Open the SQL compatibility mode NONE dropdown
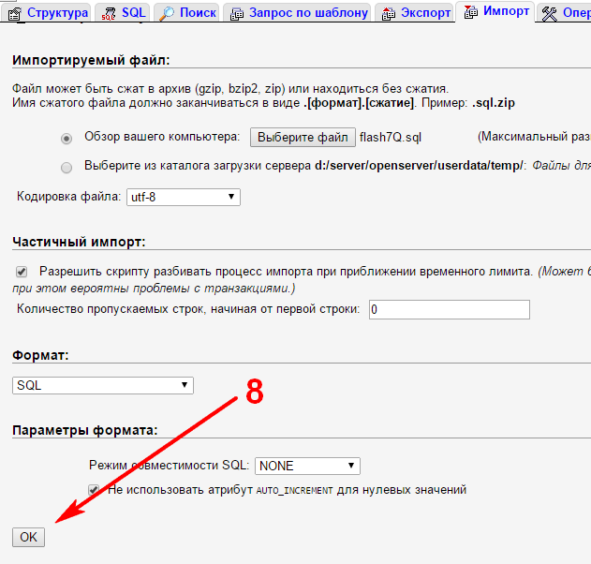The image size is (591, 564). click(x=307, y=466)
